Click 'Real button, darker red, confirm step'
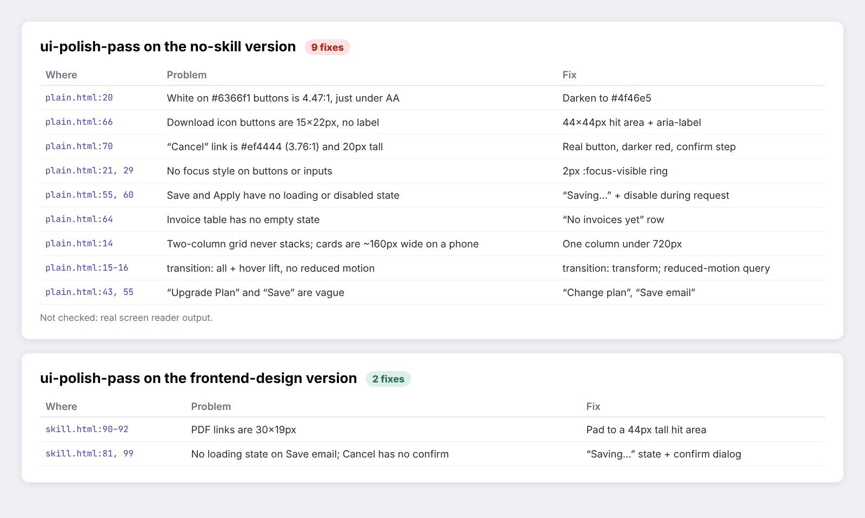 point(649,147)
